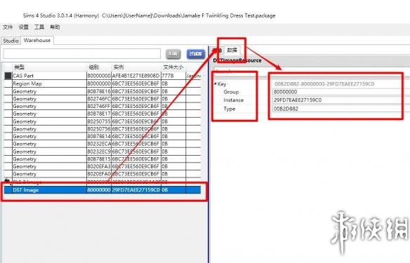The height and width of the screenshot is (263, 410).
Task: Select the 数据 tab in right panel
Action: tap(232, 50)
